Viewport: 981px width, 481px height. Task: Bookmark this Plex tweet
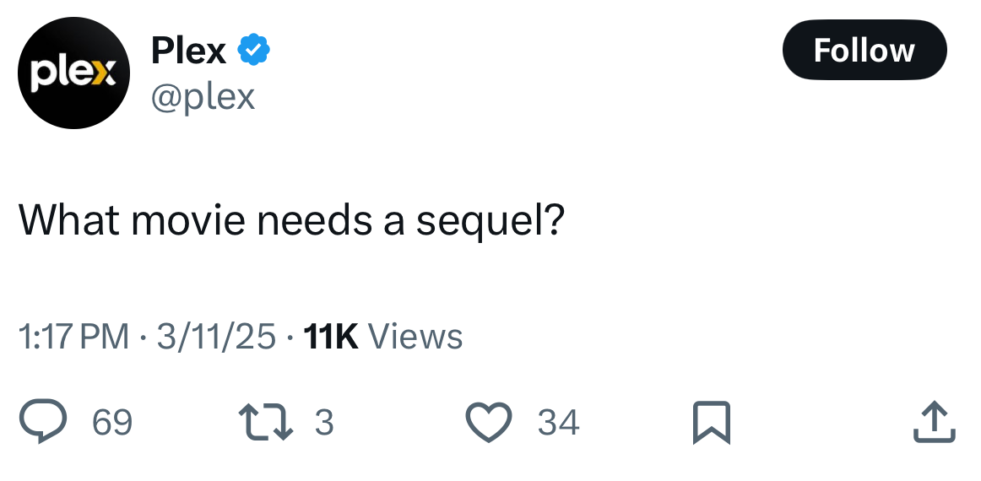click(710, 422)
